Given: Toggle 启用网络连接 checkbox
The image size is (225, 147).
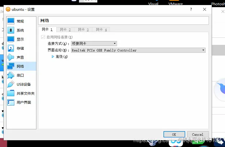Looking at the screenshot, I should [43, 37].
